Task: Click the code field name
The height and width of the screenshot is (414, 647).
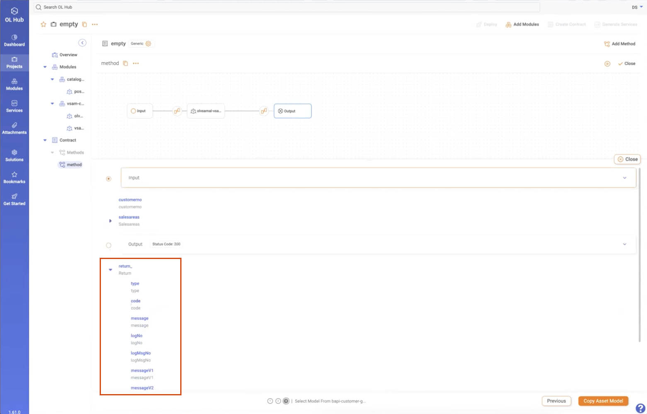Action: 135,301
